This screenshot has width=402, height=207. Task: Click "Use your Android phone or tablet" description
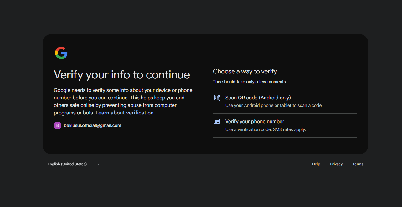coord(273,105)
